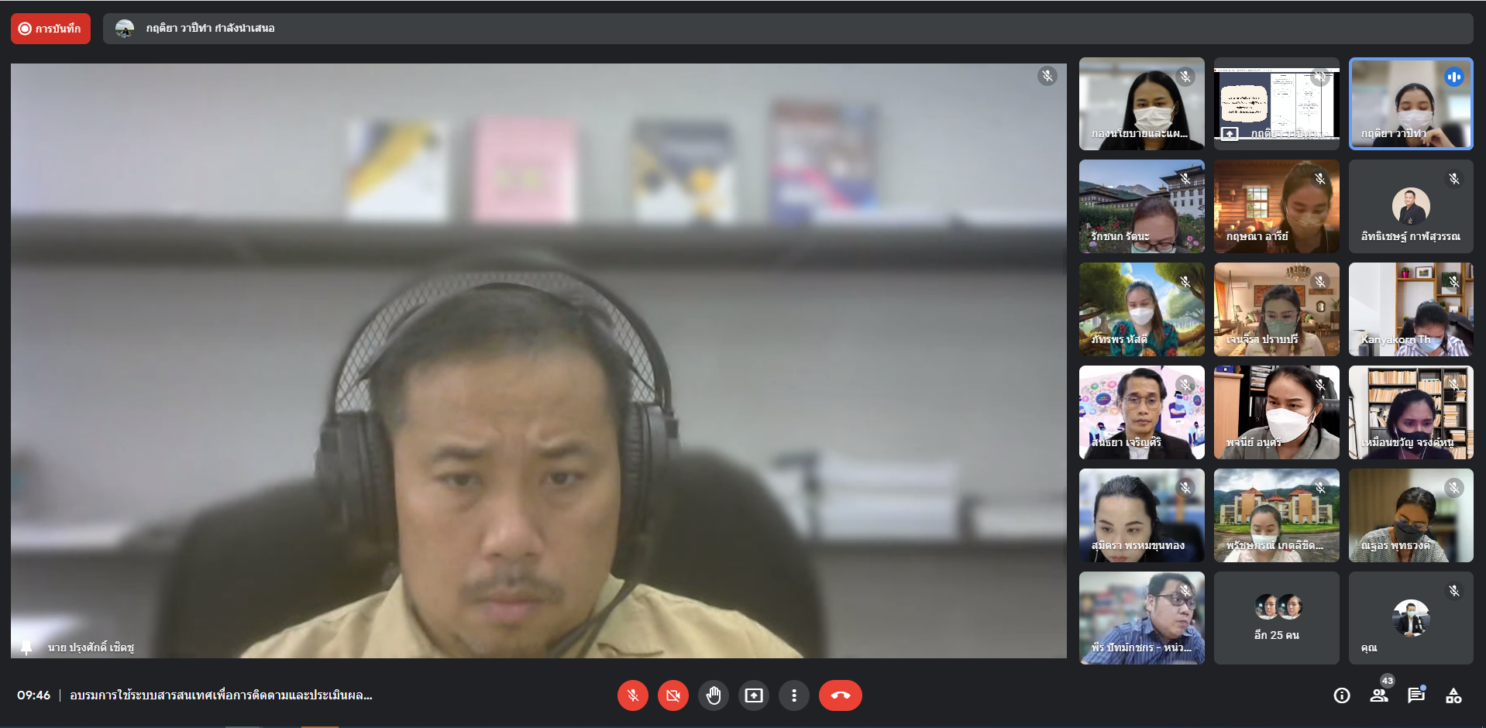Raise hand in the meeting
Screen dimensions: 1486x728
pyautogui.click(x=713, y=695)
